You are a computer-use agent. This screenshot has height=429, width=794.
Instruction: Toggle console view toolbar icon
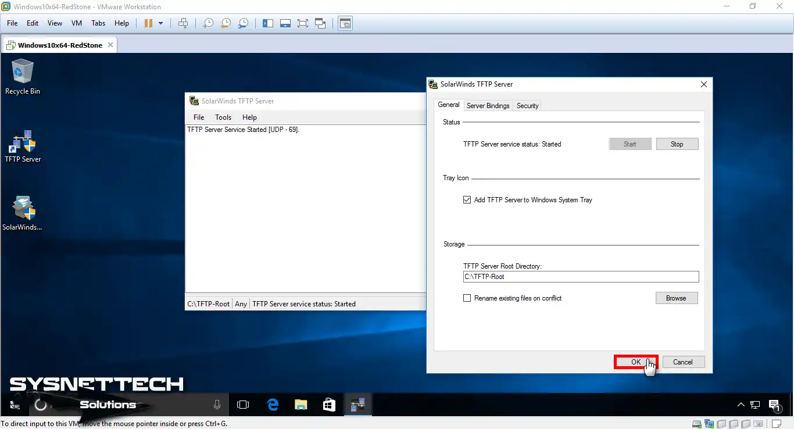[345, 23]
